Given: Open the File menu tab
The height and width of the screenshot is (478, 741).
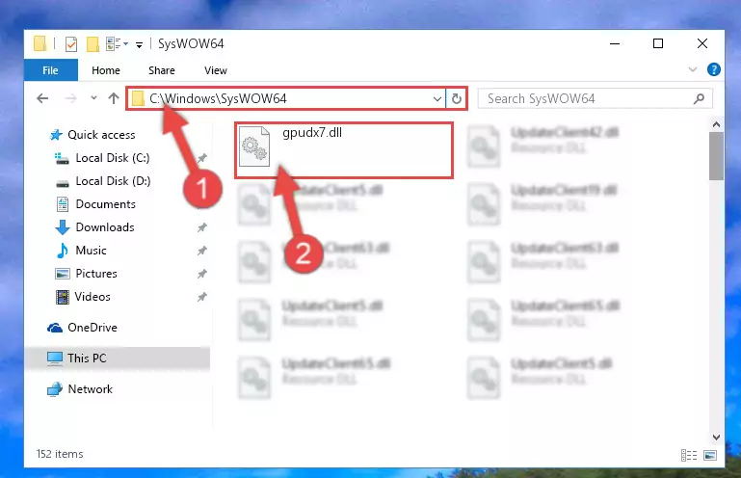Looking at the screenshot, I should (x=50, y=70).
